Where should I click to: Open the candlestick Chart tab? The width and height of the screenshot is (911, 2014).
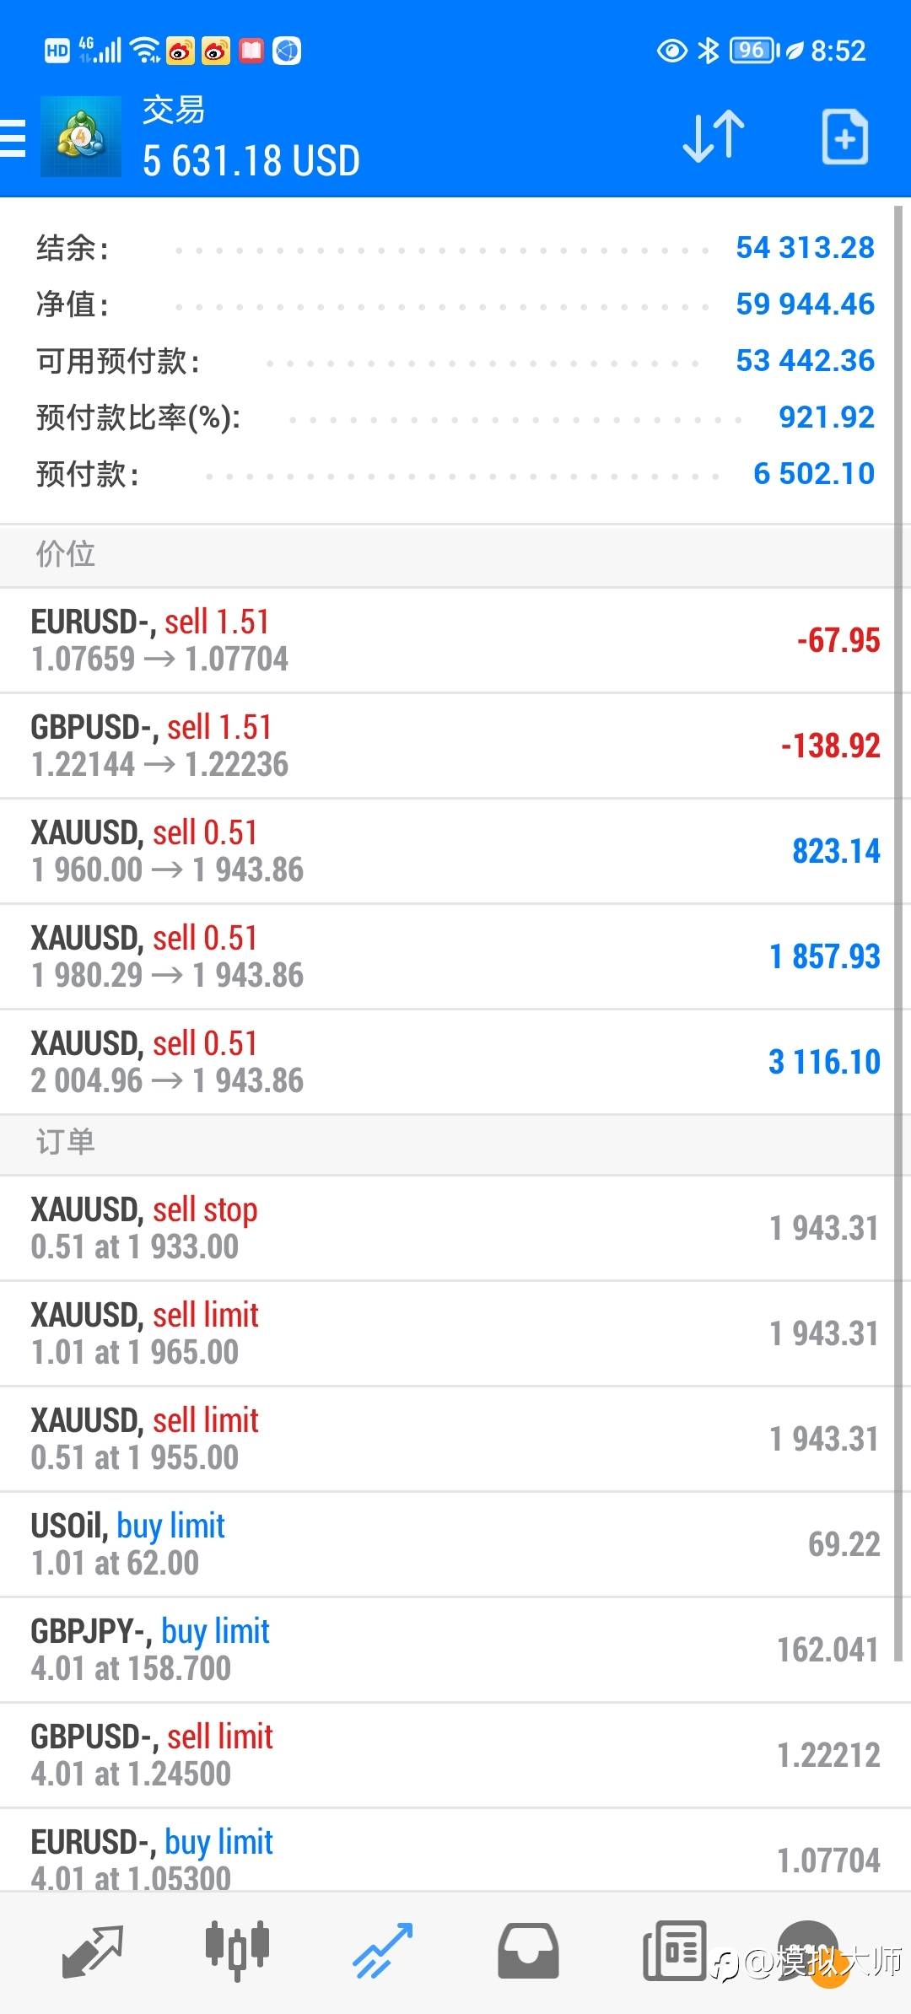[237, 1952]
